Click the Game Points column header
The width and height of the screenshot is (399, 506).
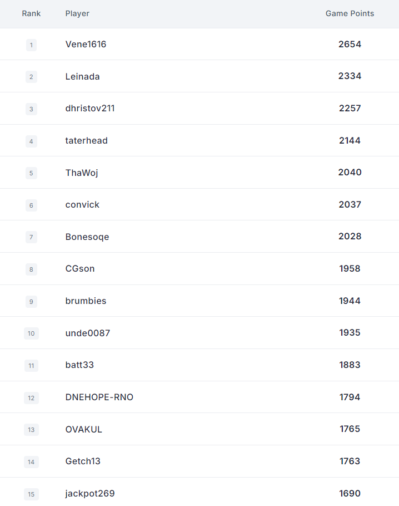click(x=350, y=13)
